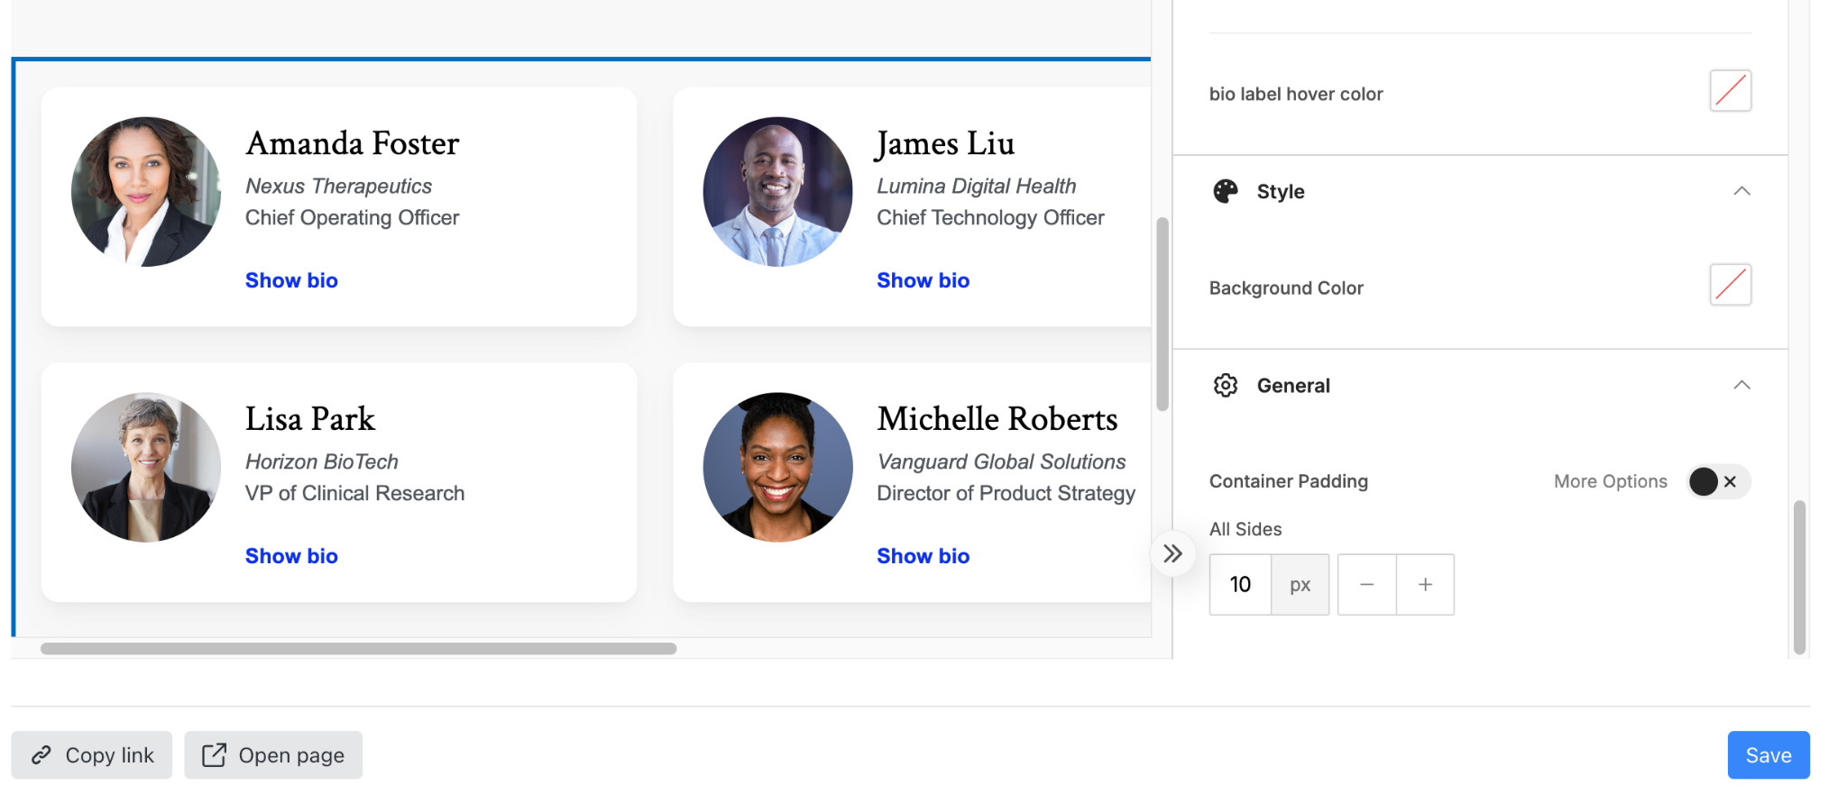The width and height of the screenshot is (1847, 803).
Task: Show bio for James Liu
Action: pos(923,280)
